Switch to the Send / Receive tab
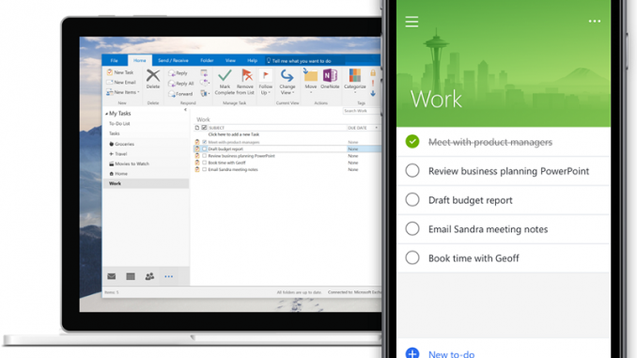Viewport: 637px width, 358px height. click(173, 60)
